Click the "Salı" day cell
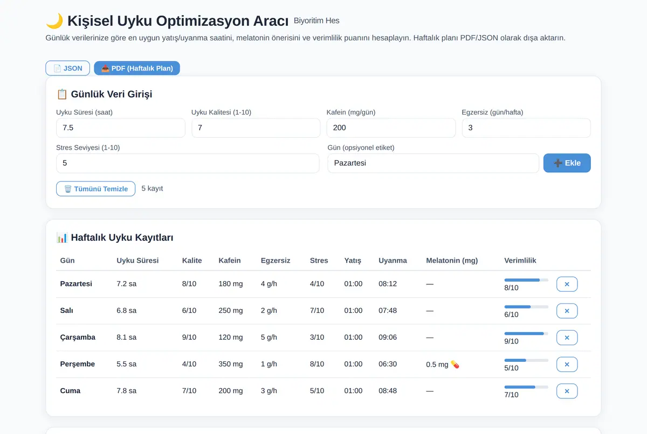Image resolution: width=647 pixels, height=434 pixels. point(67,311)
